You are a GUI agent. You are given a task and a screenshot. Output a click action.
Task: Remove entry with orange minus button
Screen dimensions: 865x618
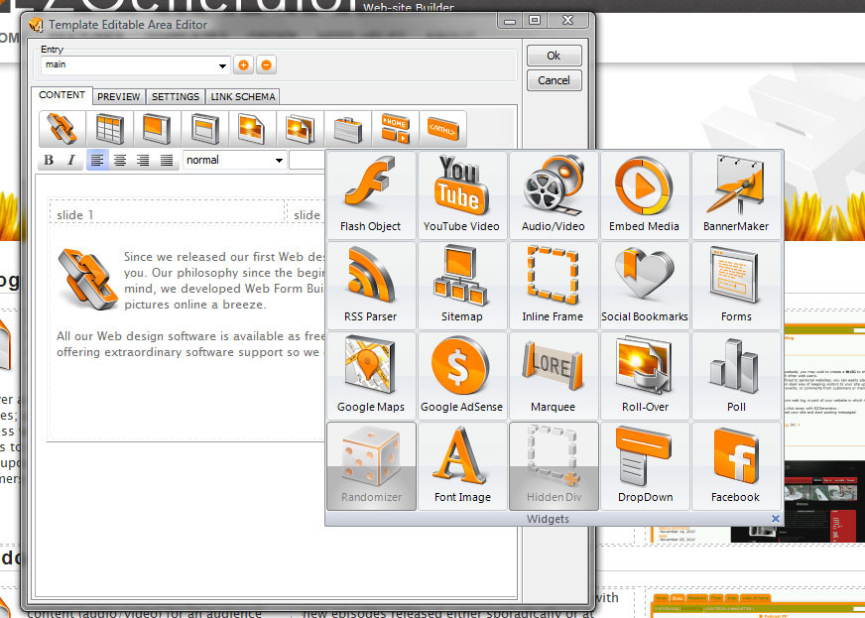(x=267, y=65)
